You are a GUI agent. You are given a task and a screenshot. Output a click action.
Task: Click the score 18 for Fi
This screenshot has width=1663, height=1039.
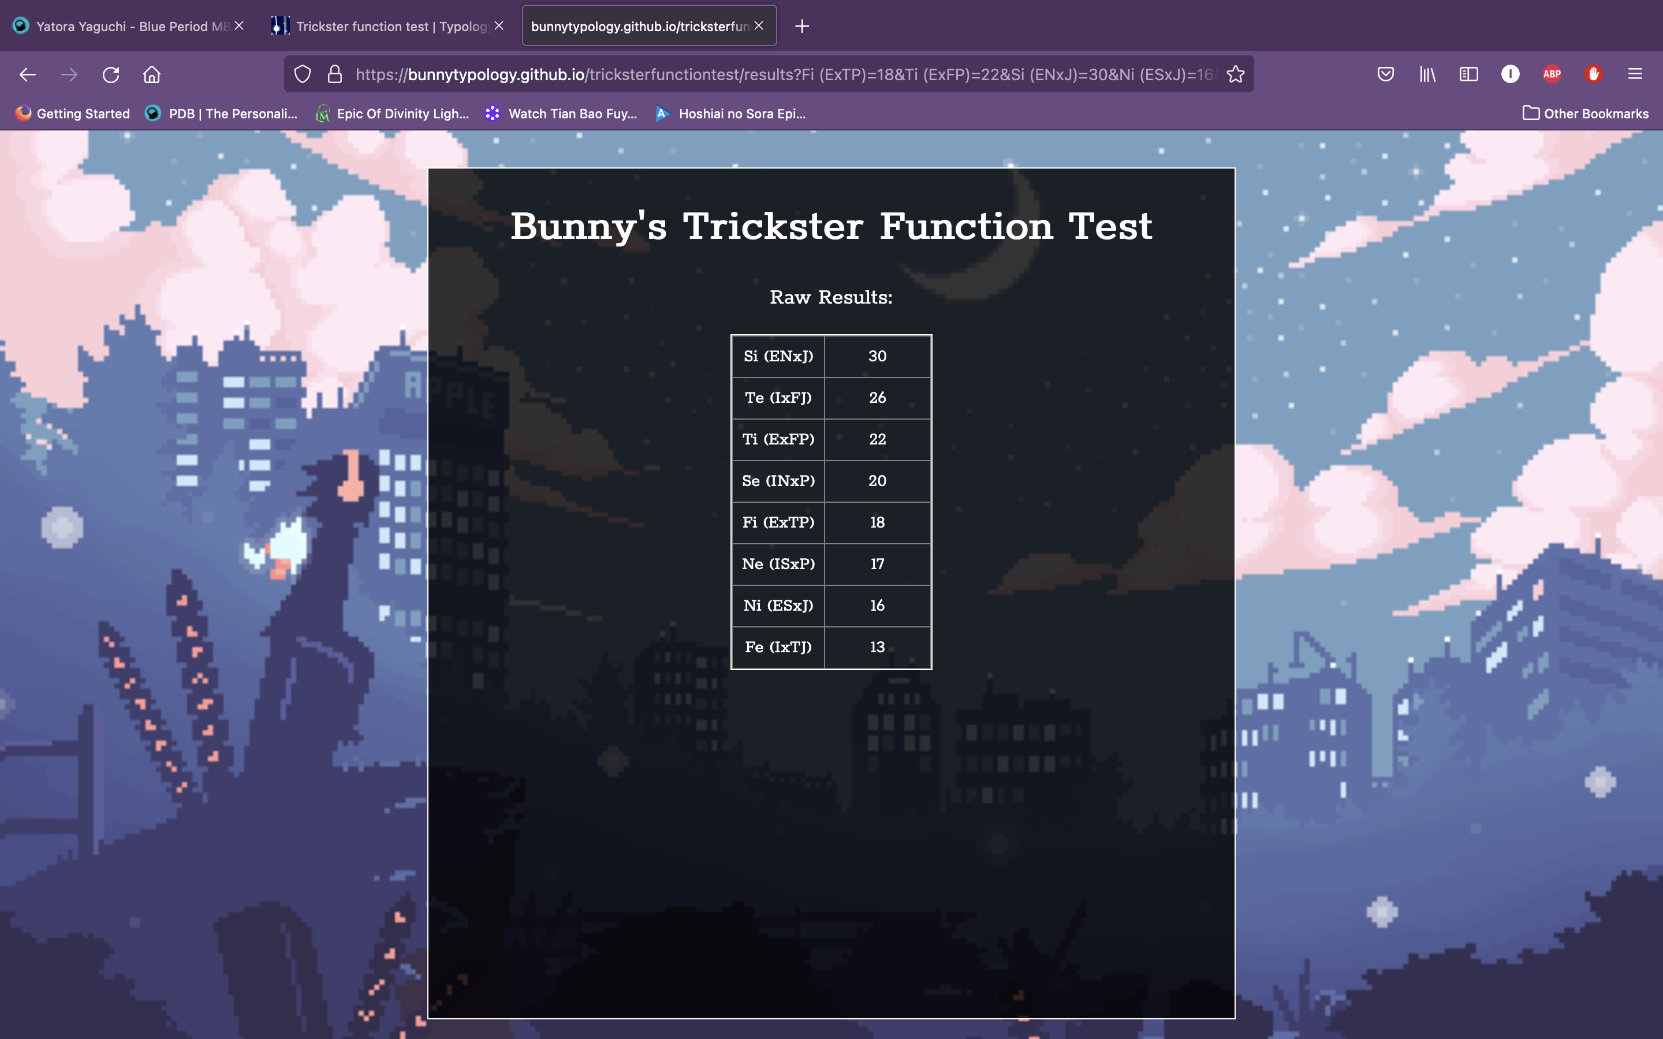[878, 523]
